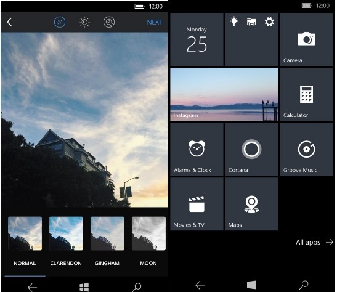This screenshot has width=337, height=292.
Task: Open the Cortana tile
Action: tap(251, 149)
